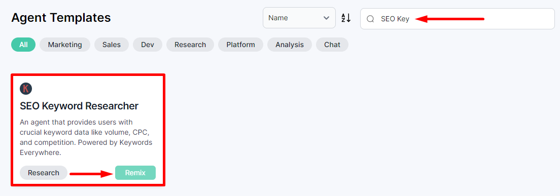The image size is (560, 196).
Task: Click the Remix button on the card
Action: tap(135, 173)
